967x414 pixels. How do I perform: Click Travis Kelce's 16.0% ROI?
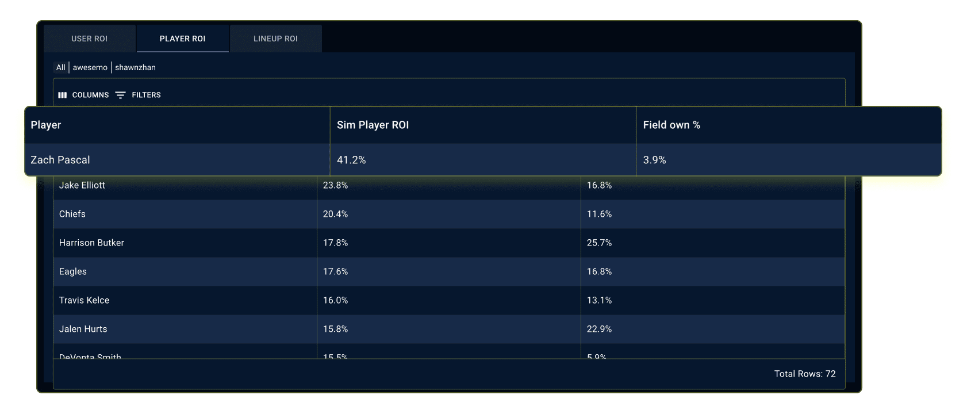tap(335, 300)
